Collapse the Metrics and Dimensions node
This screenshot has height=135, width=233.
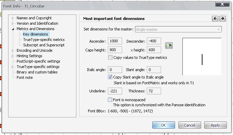click(x=13, y=29)
